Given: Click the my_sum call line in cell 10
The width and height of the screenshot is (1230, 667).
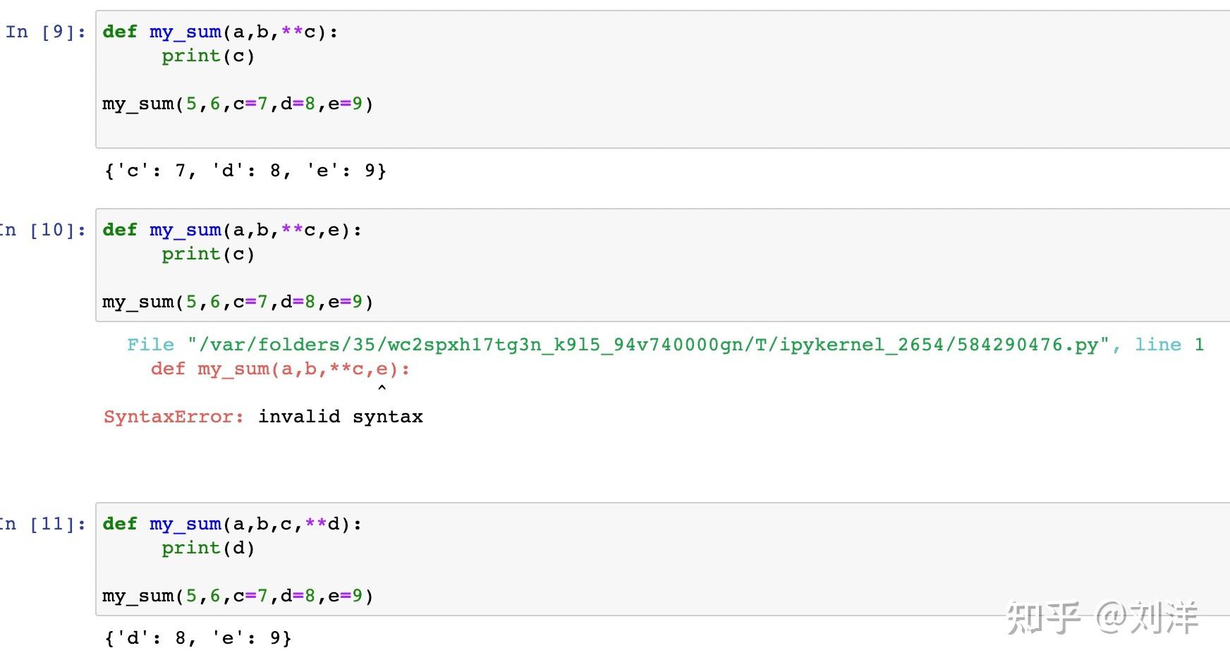Looking at the screenshot, I should click(238, 302).
